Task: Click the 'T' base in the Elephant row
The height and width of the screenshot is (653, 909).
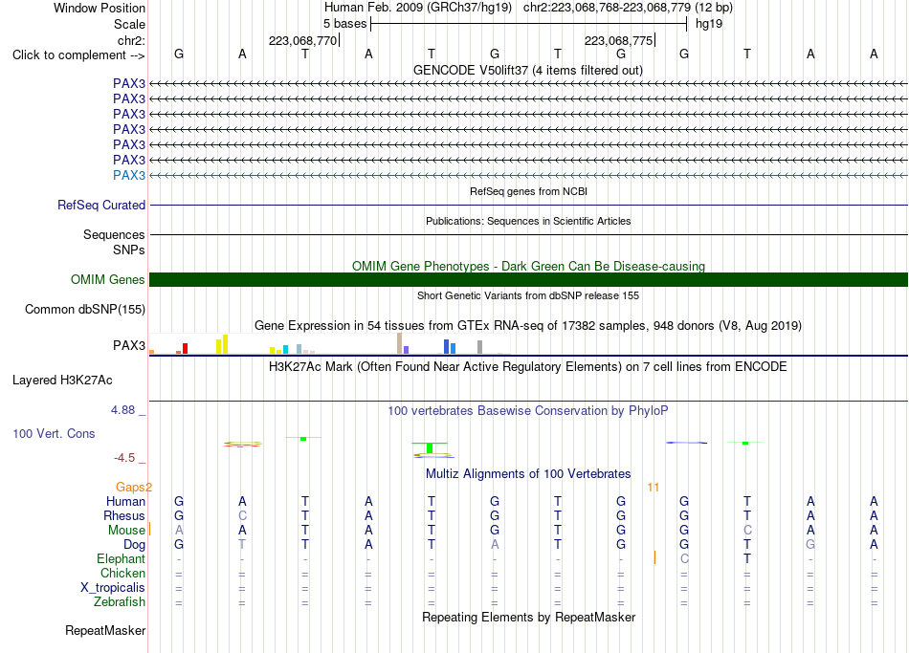Action: 747,558
